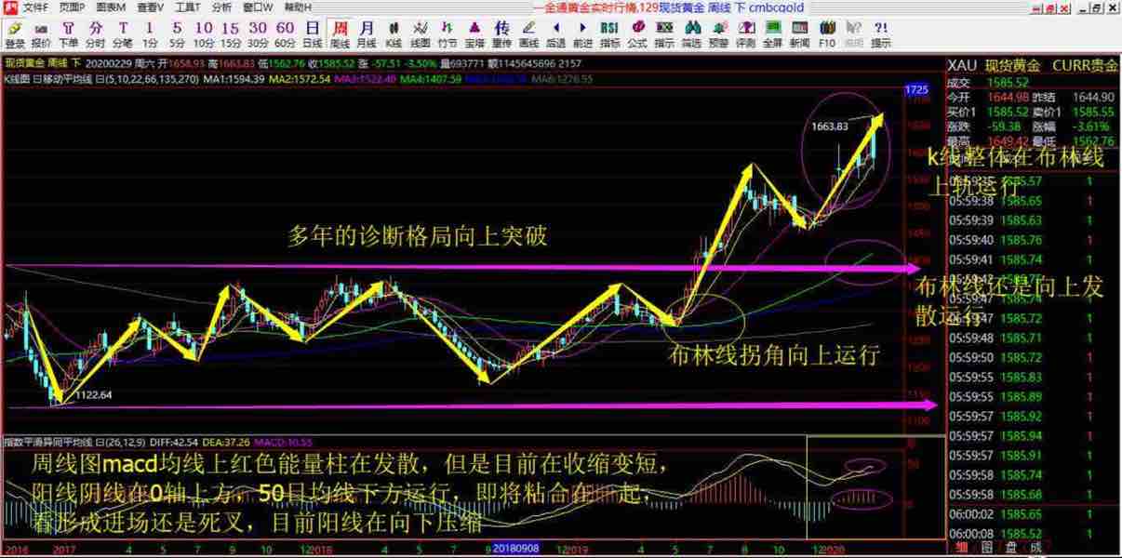Click the 重传 data resend icon

(x=501, y=34)
